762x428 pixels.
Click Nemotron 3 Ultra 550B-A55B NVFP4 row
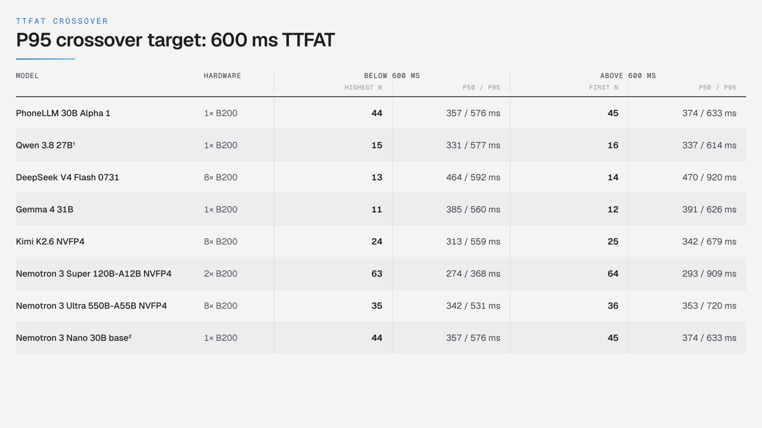381,306
